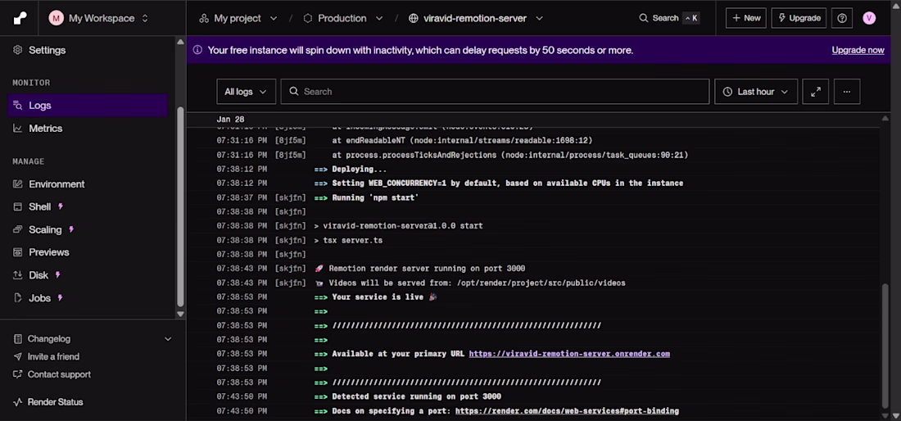Click the Upgrade button
The height and width of the screenshot is (421, 901).
pos(799,18)
